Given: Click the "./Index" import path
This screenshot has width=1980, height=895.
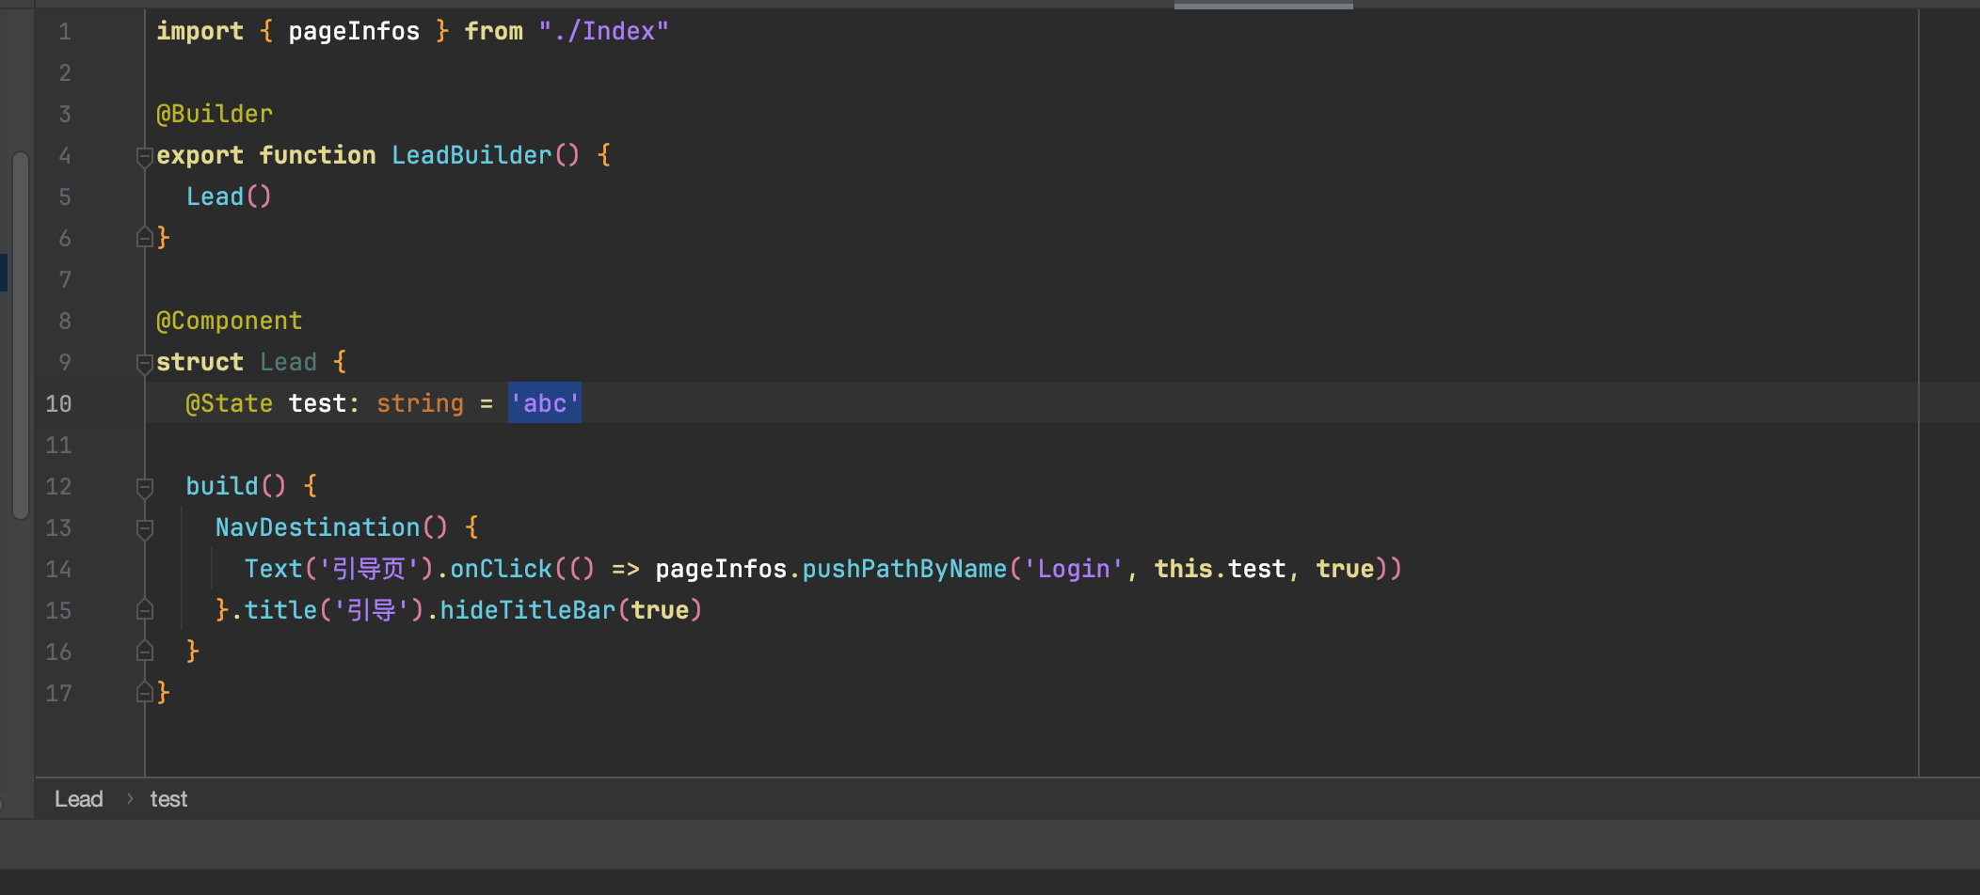Looking at the screenshot, I should [x=603, y=31].
